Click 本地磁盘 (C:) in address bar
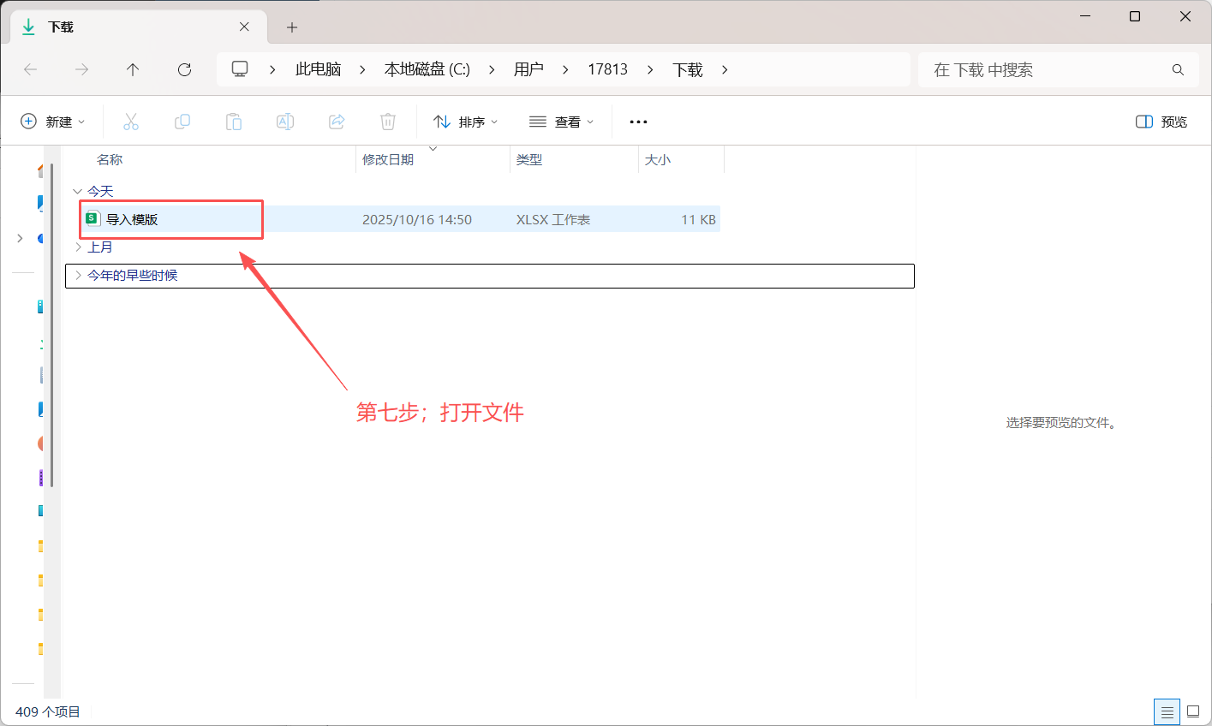Image resolution: width=1212 pixels, height=726 pixels. click(427, 69)
